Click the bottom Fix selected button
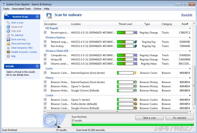This screenshot has height=133, width=197. tap(179, 118)
